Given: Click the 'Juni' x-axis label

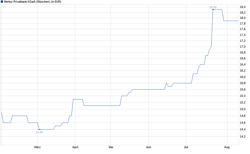Looking at the screenshot, I should click(149, 147).
